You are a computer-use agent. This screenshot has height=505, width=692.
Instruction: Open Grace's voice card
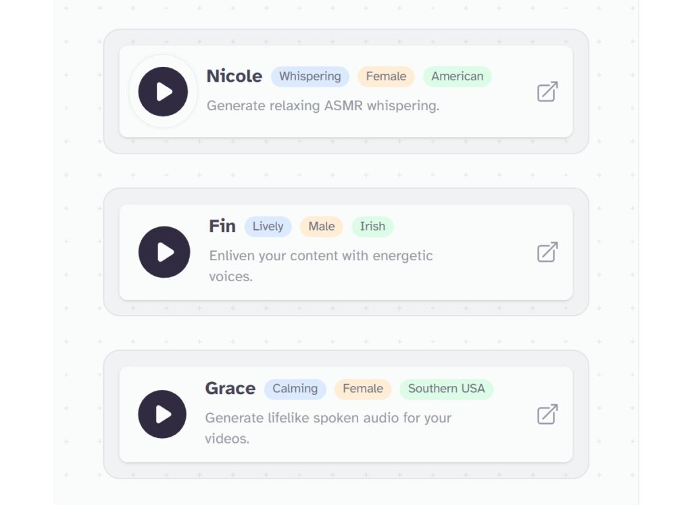pyautogui.click(x=347, y=414)
